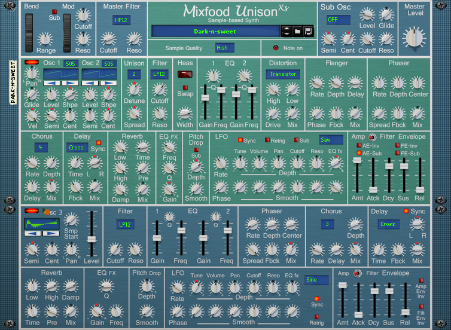Click the Osc 1 sample number 505 display
This screenshot has height=330, width=451.
coord(71,63)
